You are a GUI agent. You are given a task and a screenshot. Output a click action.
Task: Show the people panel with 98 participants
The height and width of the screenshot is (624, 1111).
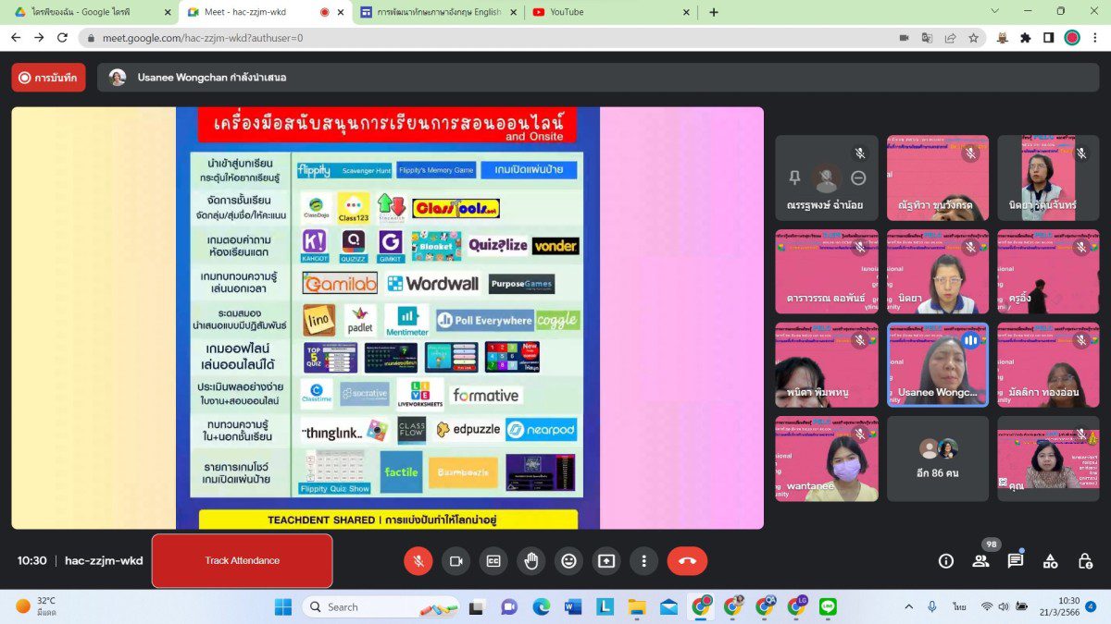point(980,560)
